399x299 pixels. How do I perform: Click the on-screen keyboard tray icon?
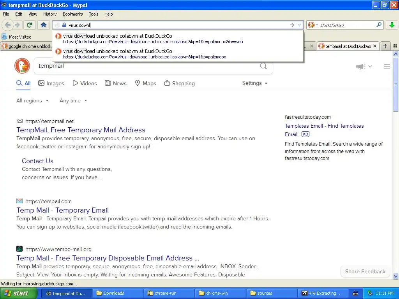point(355,294)
